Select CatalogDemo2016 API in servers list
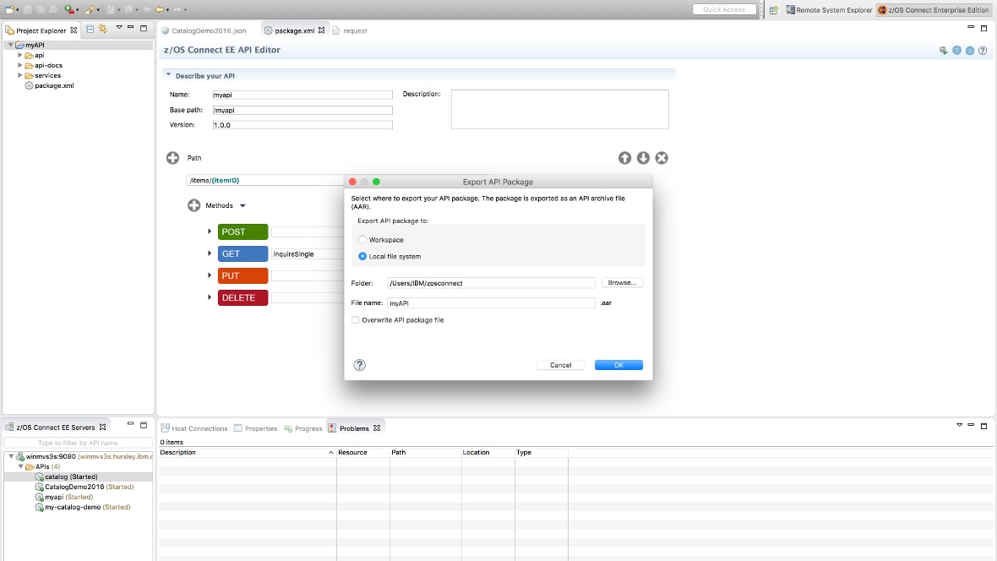997x561 pixels. (74, 487)
